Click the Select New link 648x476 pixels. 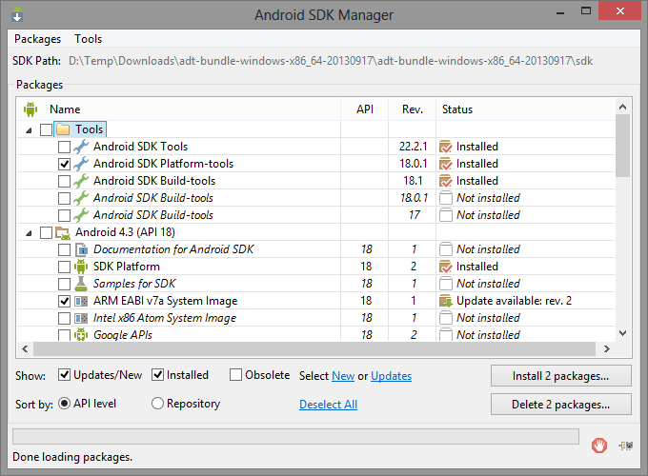343,376
